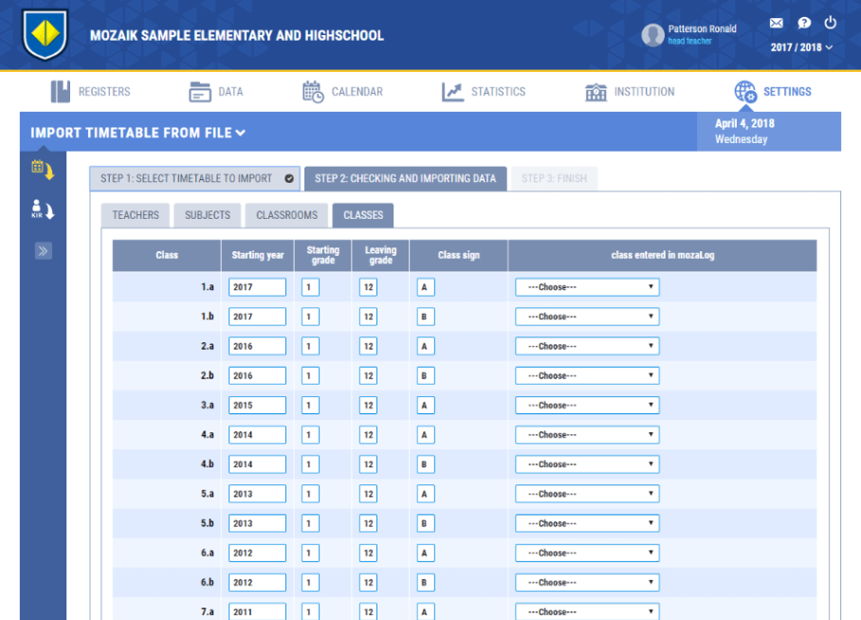861x620 pixels.
Task: Click the power logout icon
Action: coord(831,24)
